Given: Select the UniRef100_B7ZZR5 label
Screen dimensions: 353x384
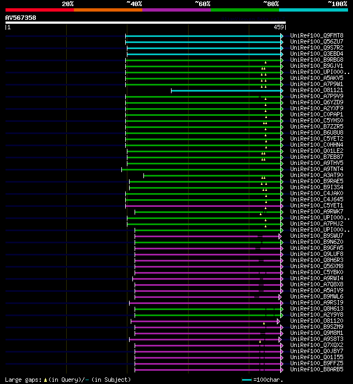Looking at the screenshot, I should tap(317, 127).
